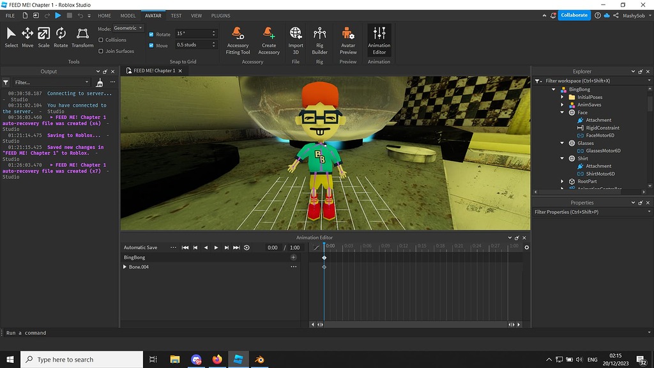Viewport: 654px width, 368px height.
Task: Switch to the MODEL tab
Action: coord(126,15)
